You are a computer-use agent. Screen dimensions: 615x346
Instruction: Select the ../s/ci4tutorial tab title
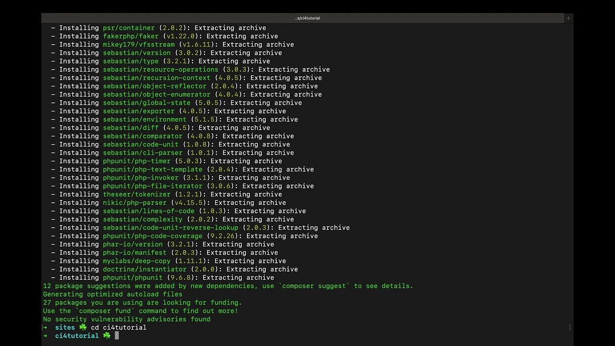point(307,18)
